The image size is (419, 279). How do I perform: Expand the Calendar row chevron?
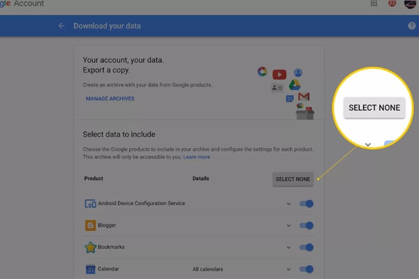pyautogui.click(x=288, y=269)
